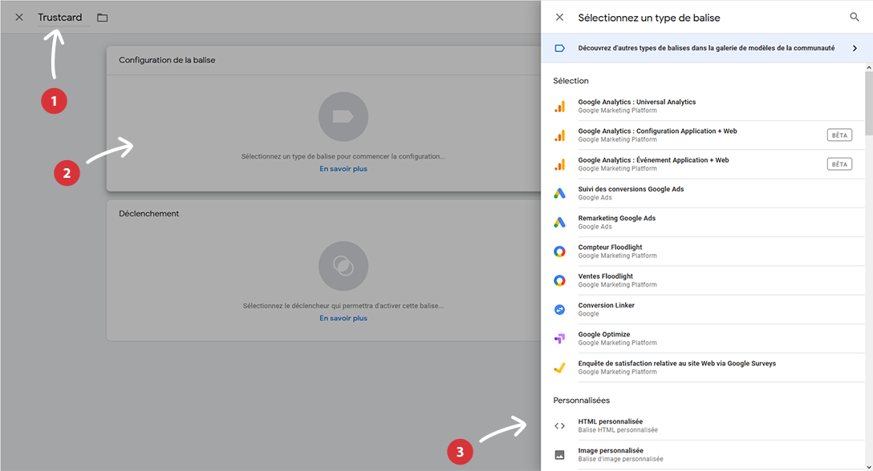
Task: Click the 'Personnalisées' section heading
Action: [x=581, y=401]
